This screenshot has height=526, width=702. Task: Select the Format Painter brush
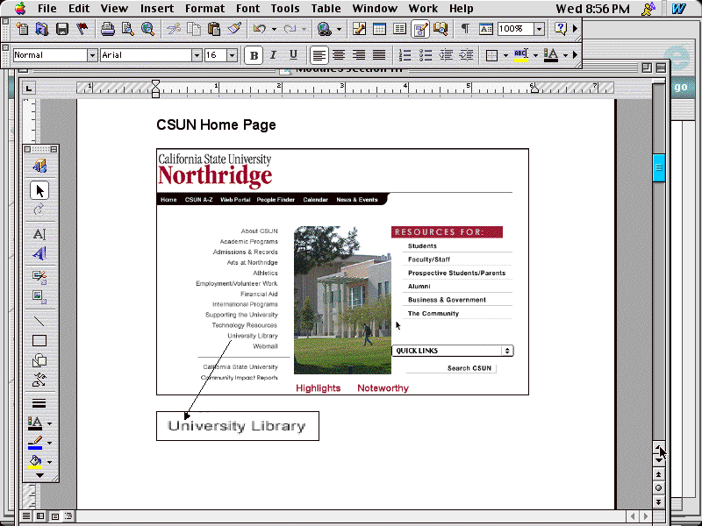(234, 29)
